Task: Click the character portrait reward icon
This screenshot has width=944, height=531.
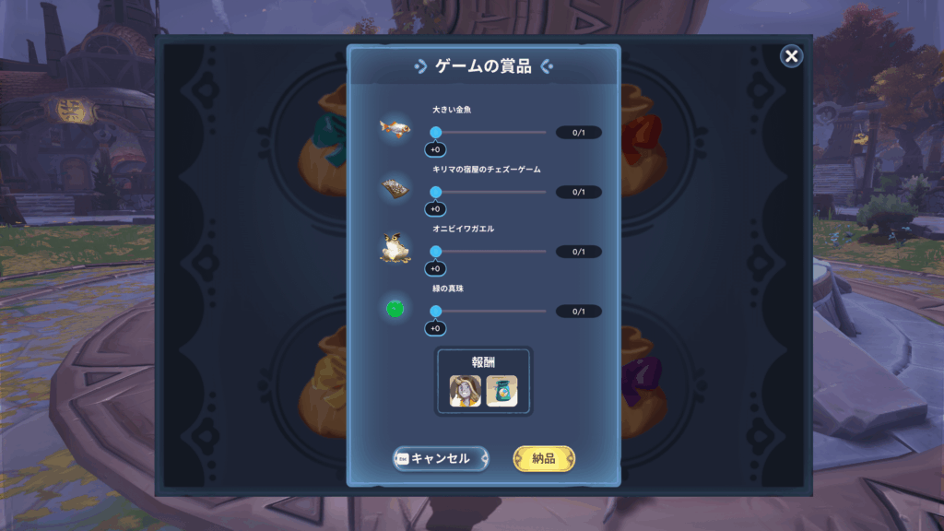Action: (x=465, y=391)
